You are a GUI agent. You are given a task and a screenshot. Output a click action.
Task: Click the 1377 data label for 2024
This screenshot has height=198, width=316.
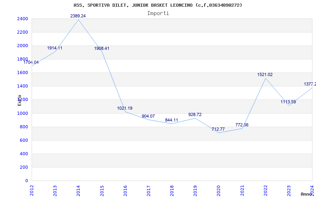pos(310,84)
